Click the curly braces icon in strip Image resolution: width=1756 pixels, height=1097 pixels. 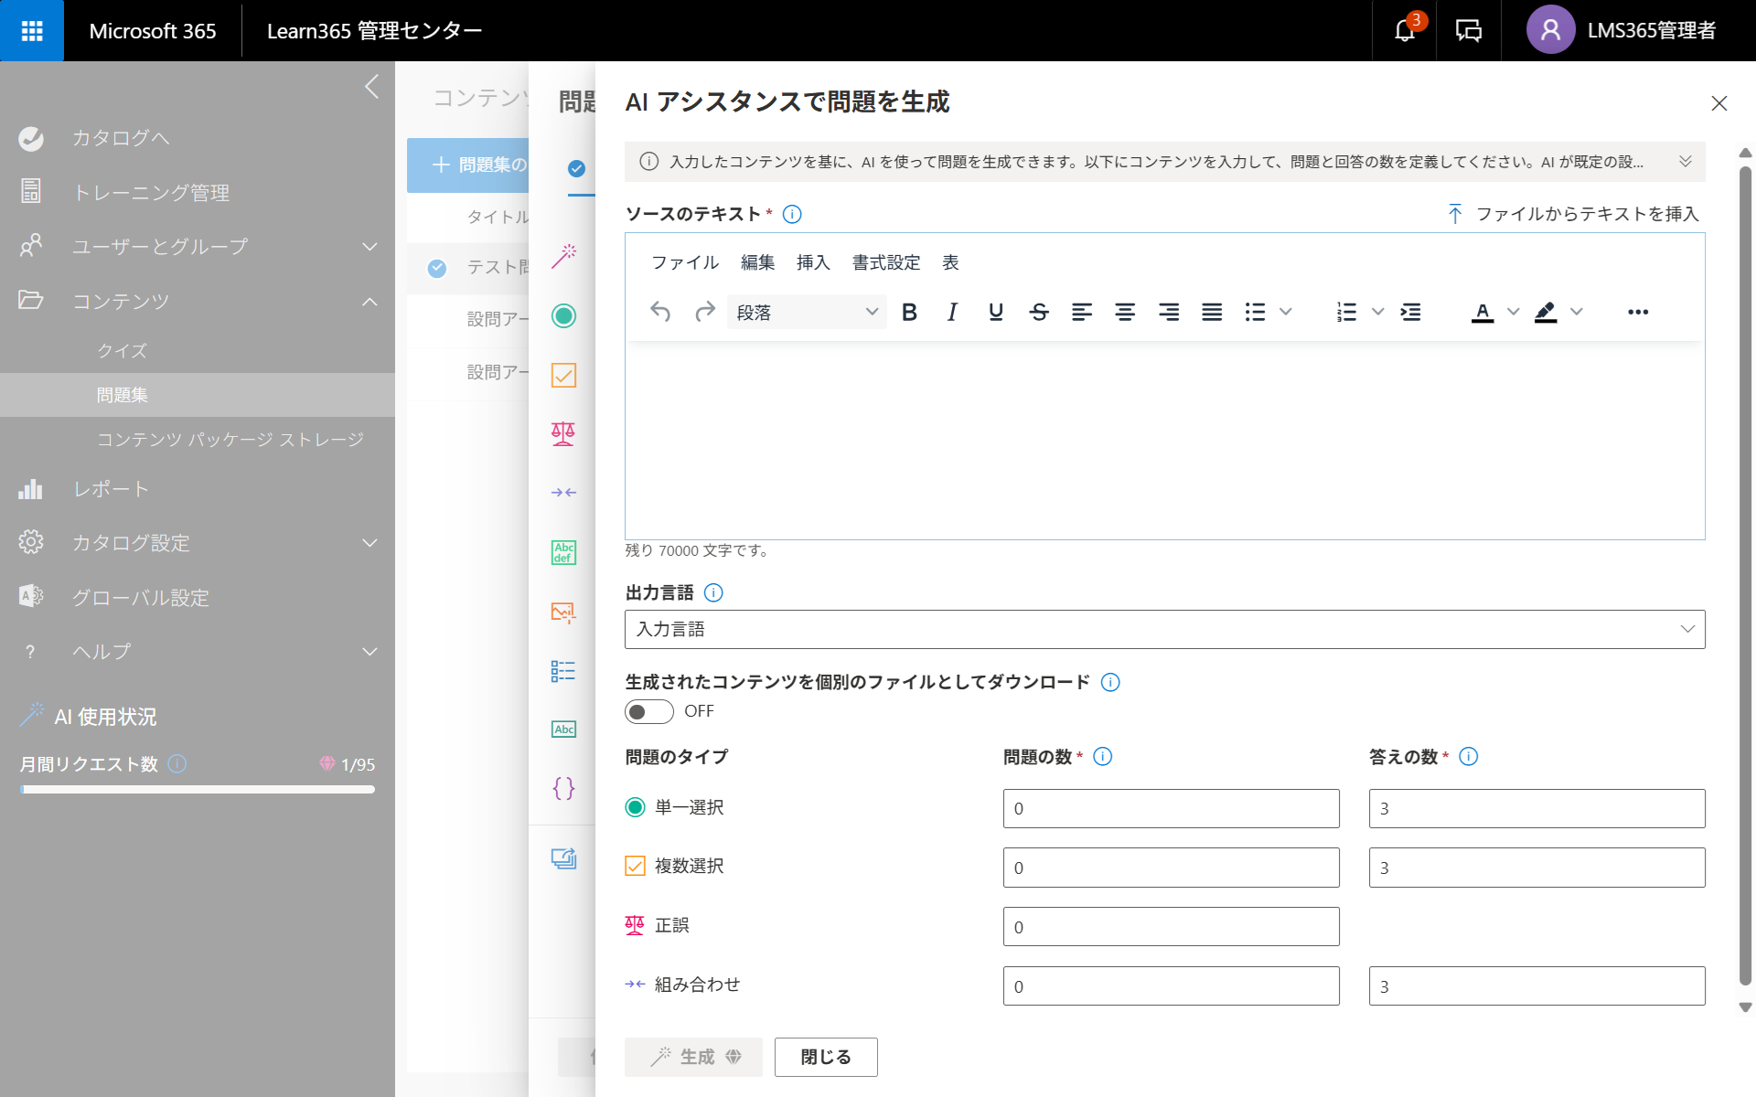coord(563,788)
